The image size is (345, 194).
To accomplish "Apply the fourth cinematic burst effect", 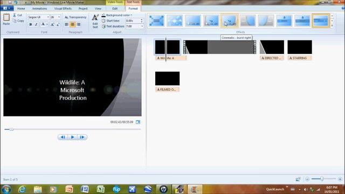I will pos(211,20).
